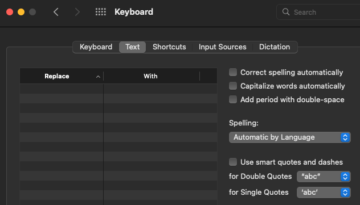Click the With column header
The image size is (360, 205).
click(152, 76)
